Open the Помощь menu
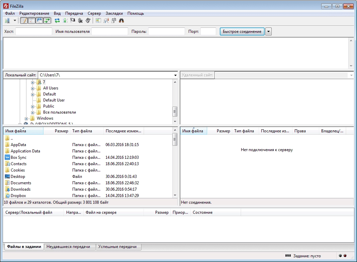 [x=136, y=13]
